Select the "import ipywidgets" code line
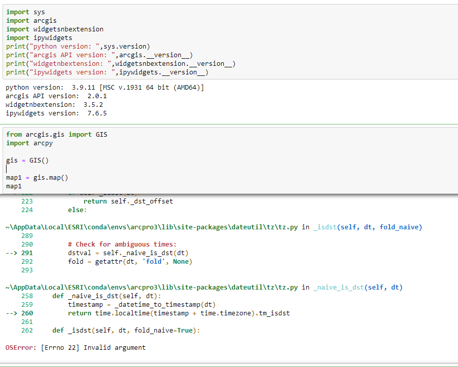This screenshot has width=458, height=367. pyautogui.click(x=39, y=37)
